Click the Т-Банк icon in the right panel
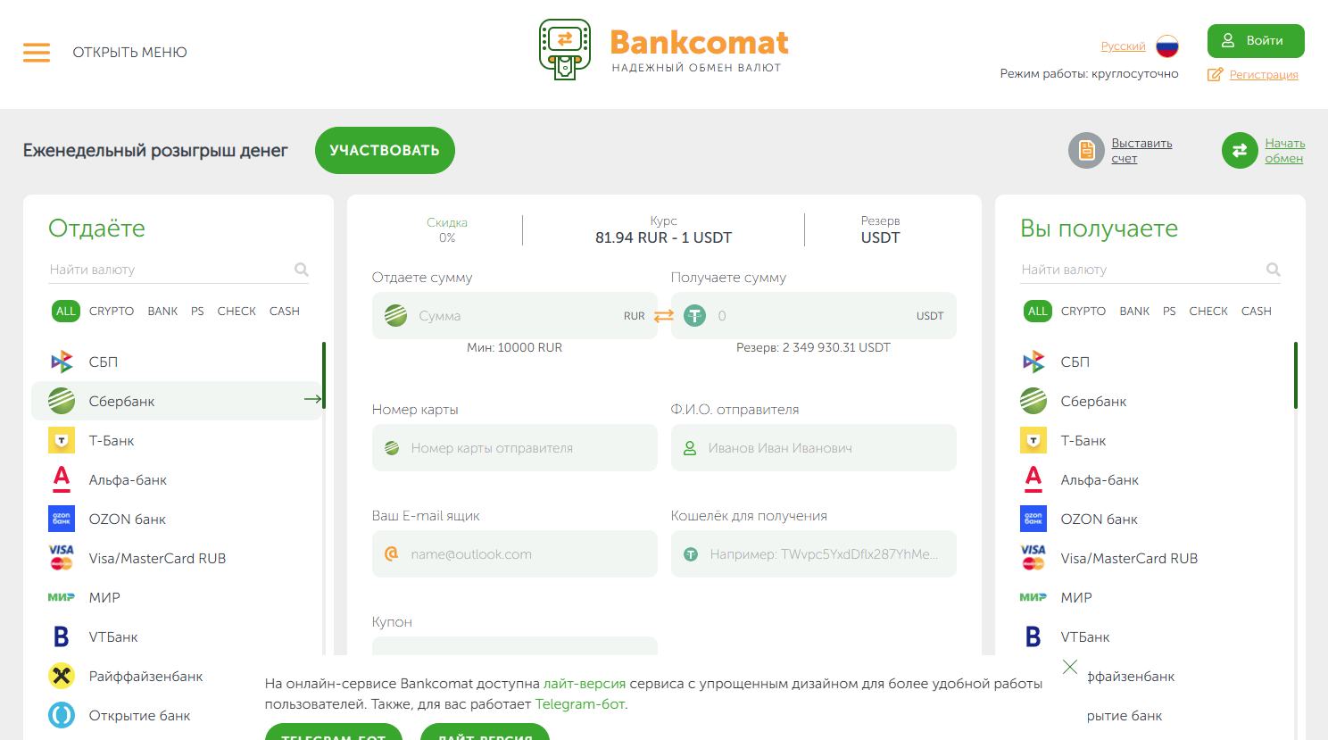1328x740 pixels. click(x=1033, y=440)
